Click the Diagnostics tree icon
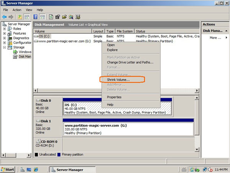This screenshot has height=173, width=230. (x=10, y=38)
